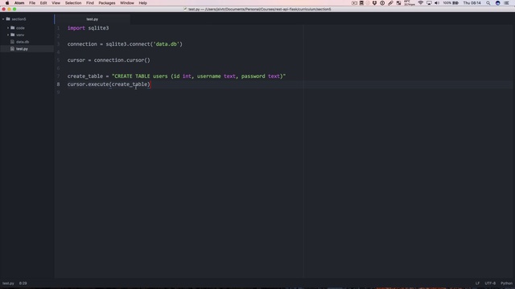Open the Wi-Fi status menu

tap(420, 3)
